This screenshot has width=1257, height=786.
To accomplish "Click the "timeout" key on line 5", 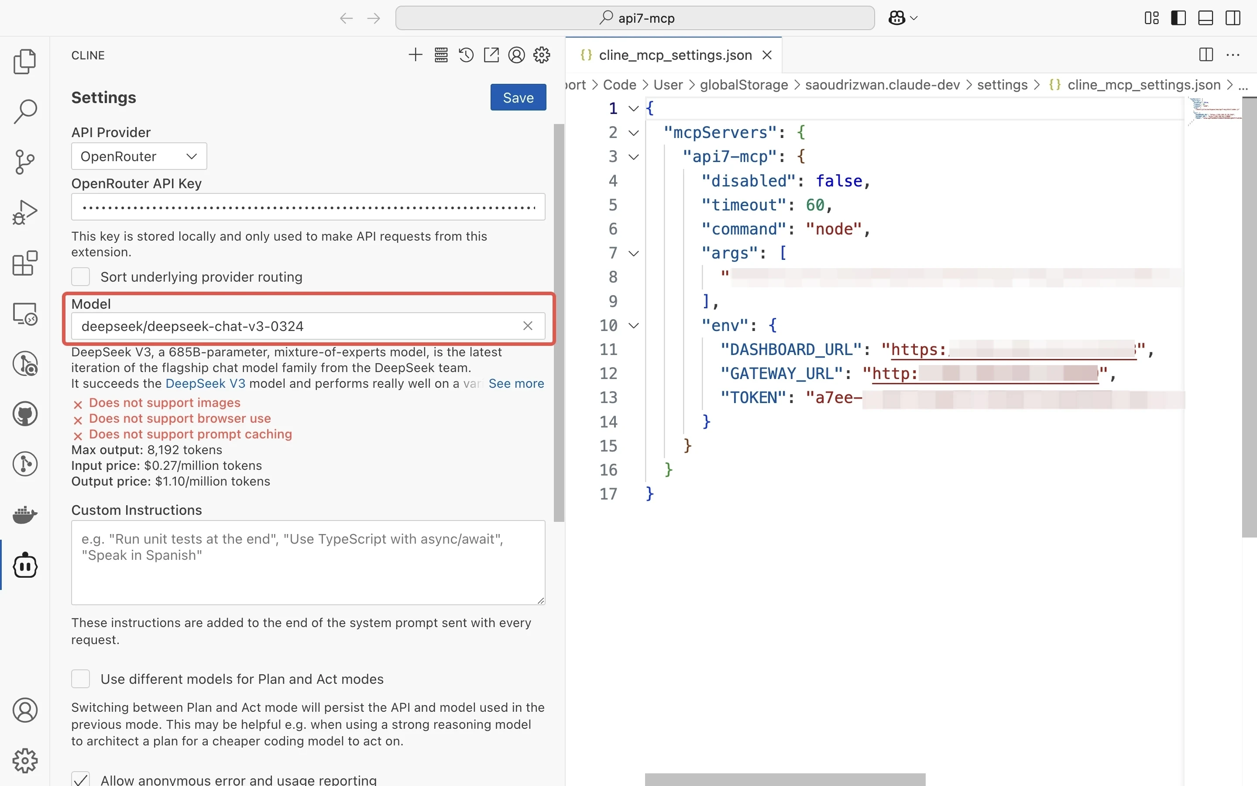I will [x=743, y=205].
